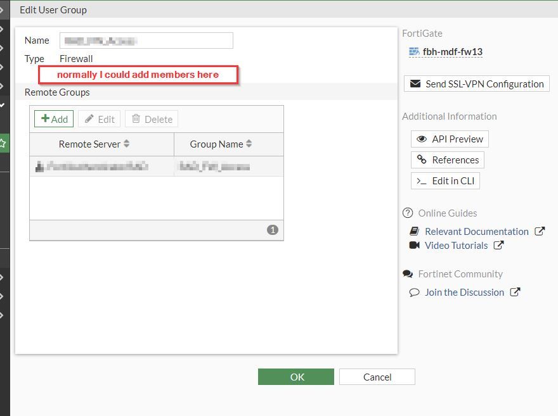Image resolution: width=558 pixels, height=416 pixels.
Task: Open the fbh-mdf-fw13 FortiGate link
Action: (x=453, y=52)
